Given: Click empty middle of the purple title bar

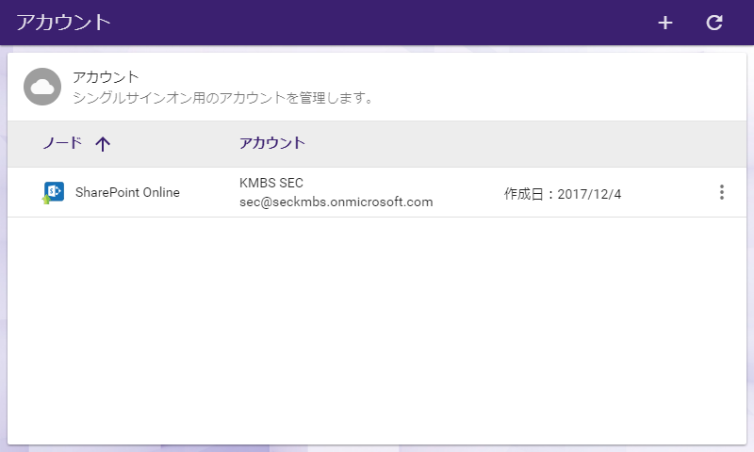Looking at the screenshot, I should 377,23.
